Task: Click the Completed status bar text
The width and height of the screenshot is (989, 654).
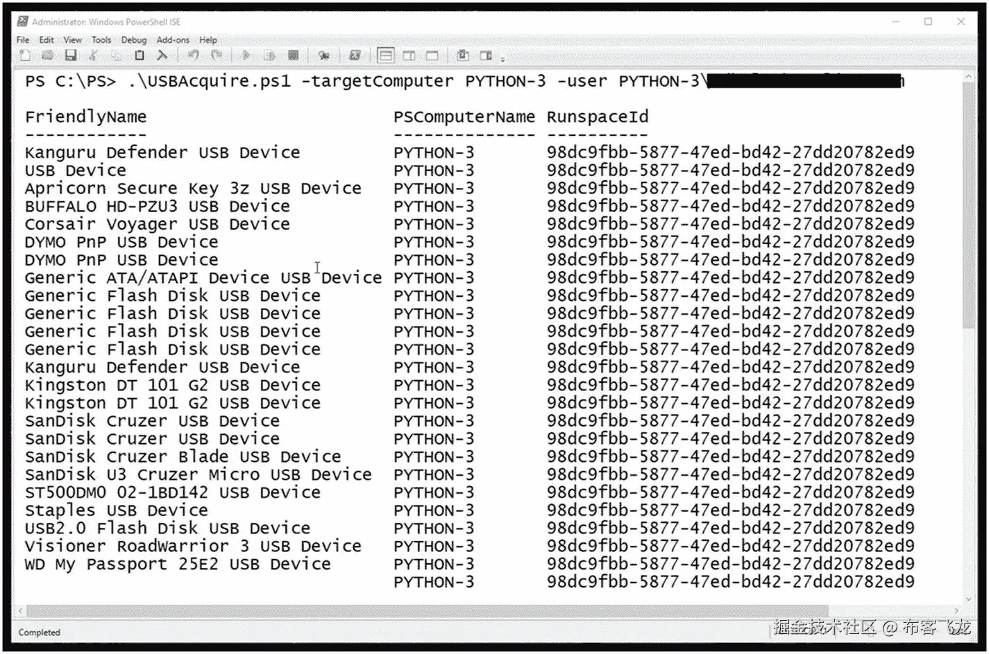Action: click(40, 633)
